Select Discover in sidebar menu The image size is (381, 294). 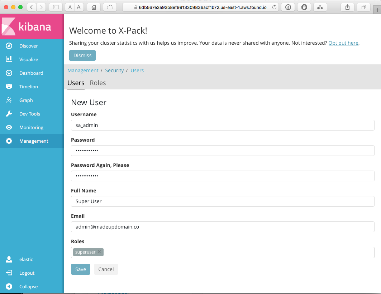28,46
